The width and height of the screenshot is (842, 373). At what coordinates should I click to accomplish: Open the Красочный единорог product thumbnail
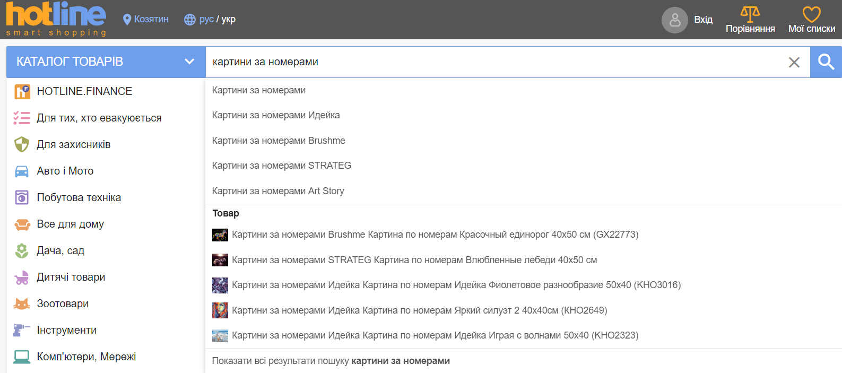point(220,235)
